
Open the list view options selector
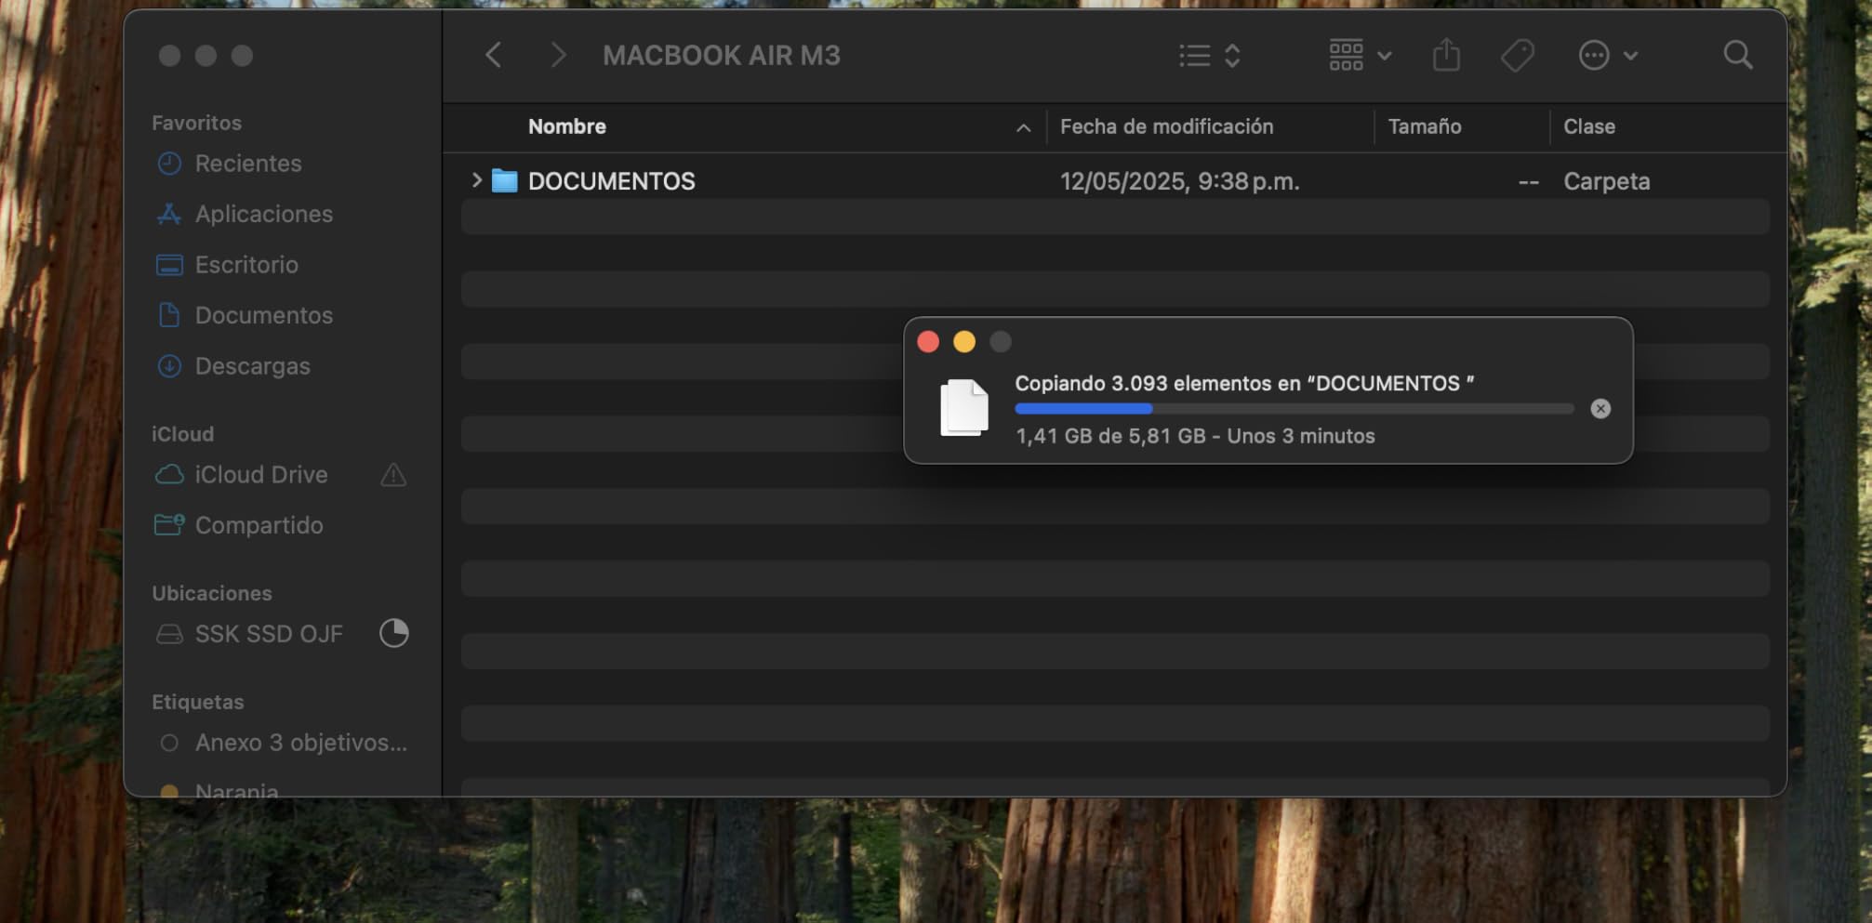click(x=1209, y=56)
